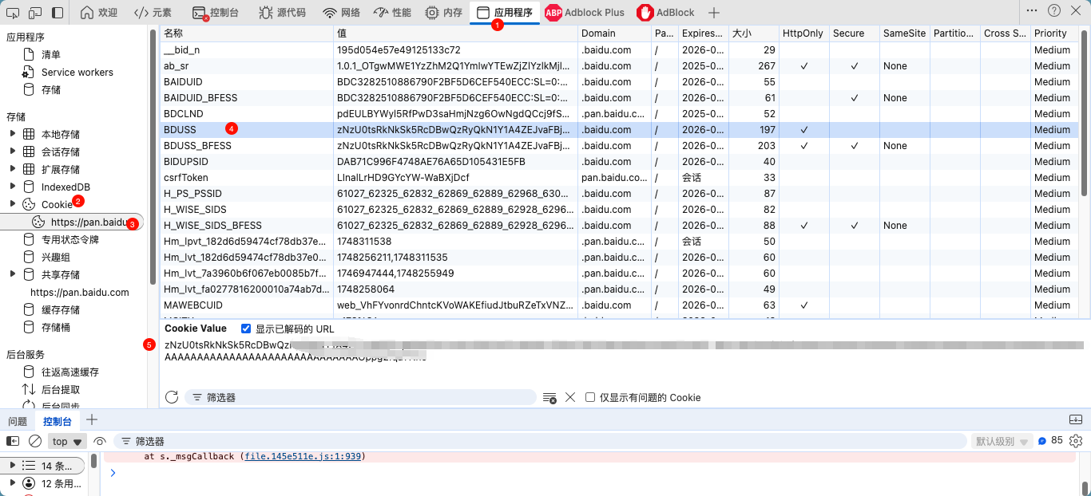Refresh the cookie list with reload icon

[171, 397]
